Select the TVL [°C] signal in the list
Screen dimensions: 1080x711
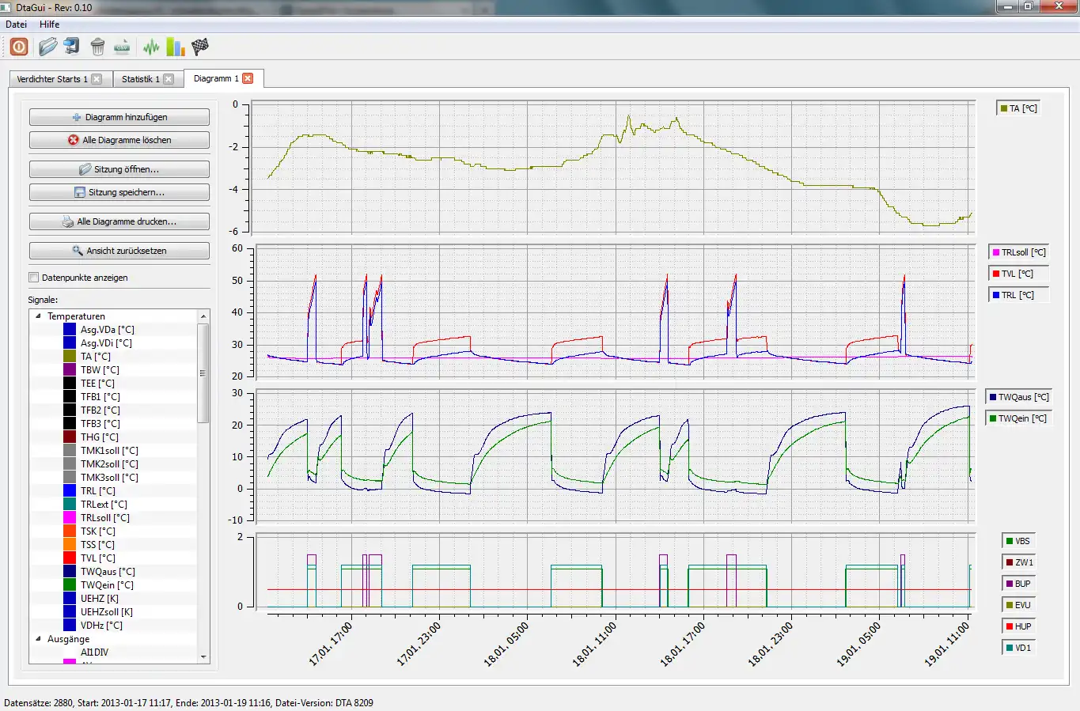[99, 558]
